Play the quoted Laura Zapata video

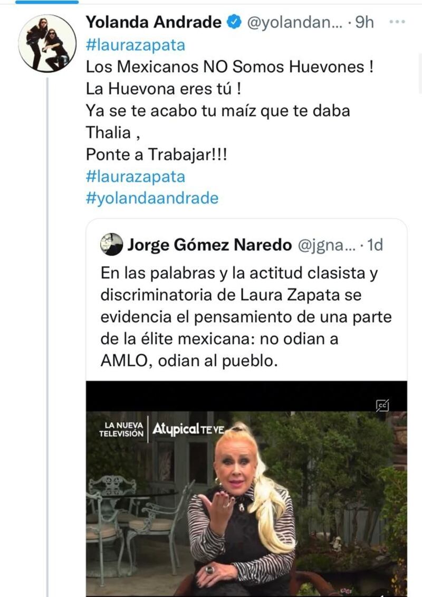[246, 489]
